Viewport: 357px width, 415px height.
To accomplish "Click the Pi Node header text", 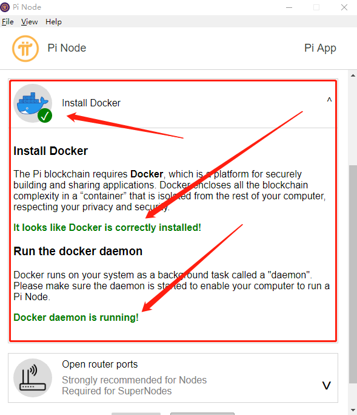I will click(x=67, y=48).
